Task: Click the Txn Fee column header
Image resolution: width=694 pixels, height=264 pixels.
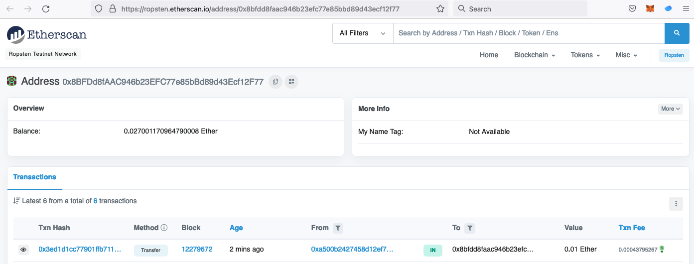Action: tap(632, 228)
